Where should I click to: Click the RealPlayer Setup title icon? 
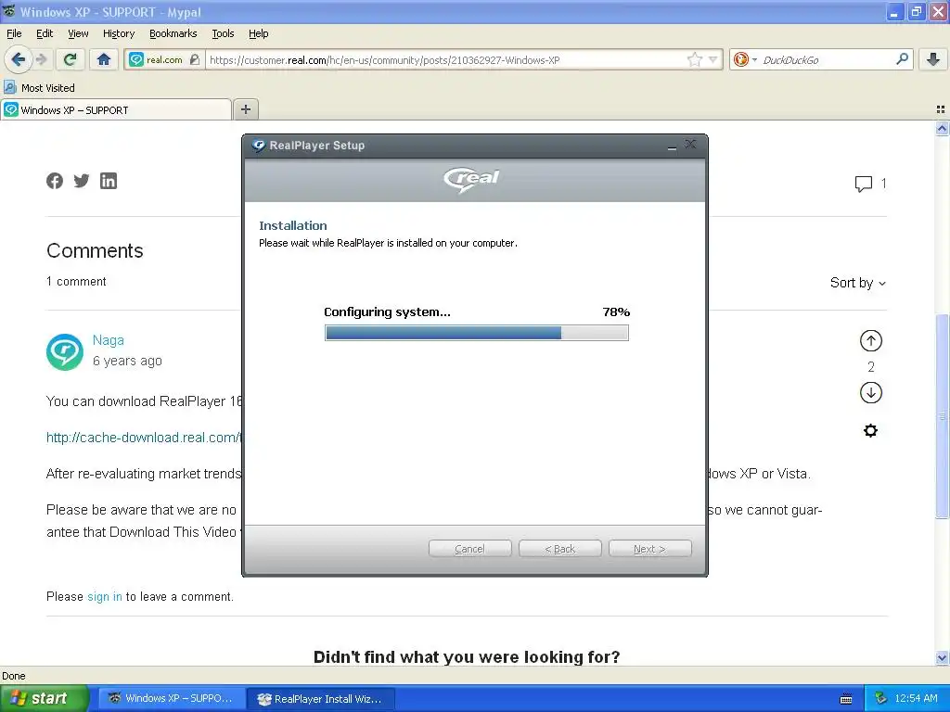(259, 146)
